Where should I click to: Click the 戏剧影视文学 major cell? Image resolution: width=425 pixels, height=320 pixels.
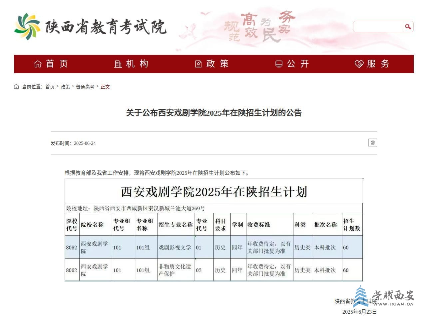coord(176,248)
